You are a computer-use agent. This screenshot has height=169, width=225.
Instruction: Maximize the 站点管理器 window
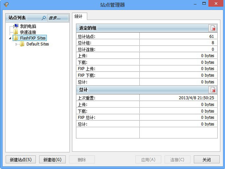[204, 3]
